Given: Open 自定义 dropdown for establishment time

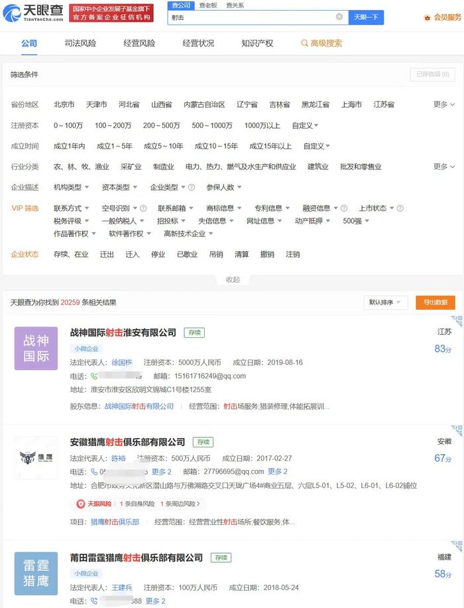Looking at the screenshot, I should pyautogui.click(x=316, y=146).
